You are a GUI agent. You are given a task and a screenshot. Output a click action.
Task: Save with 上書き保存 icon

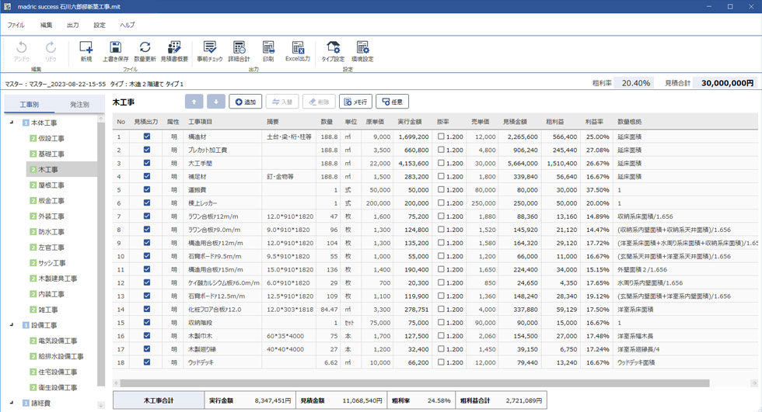tap(115, 47)
